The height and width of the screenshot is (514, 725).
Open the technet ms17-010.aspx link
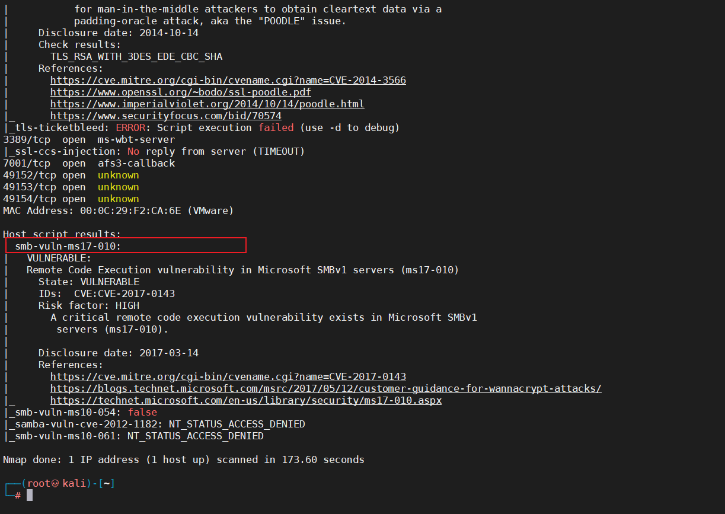pyautogui.click(x=246, y=400)
